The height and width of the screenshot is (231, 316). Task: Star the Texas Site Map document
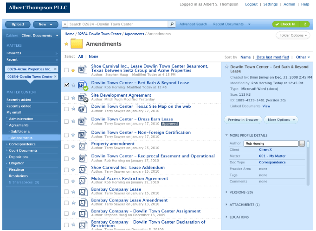click(73, 109)
